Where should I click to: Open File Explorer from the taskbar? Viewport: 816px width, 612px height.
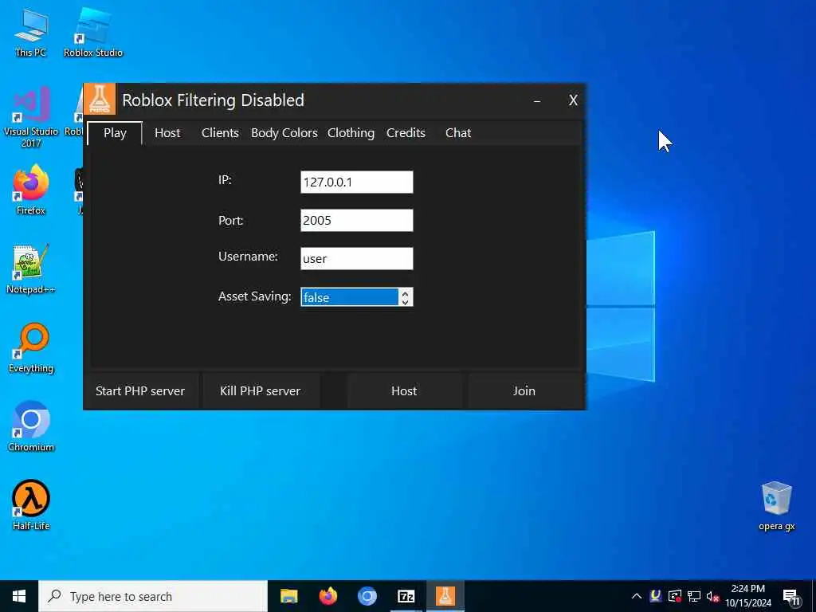[288, 596]
